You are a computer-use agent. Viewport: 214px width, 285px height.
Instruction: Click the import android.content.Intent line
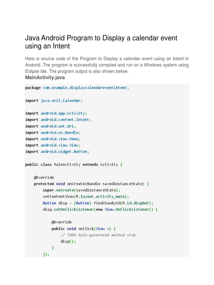pos(58,120)
